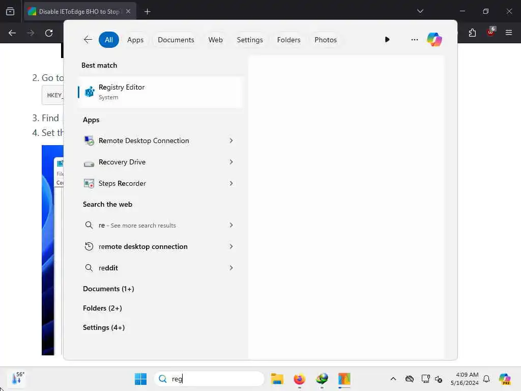Expand the Folders (2+) results
Screen dimensions: 521x391
click(x=102, y=308)
